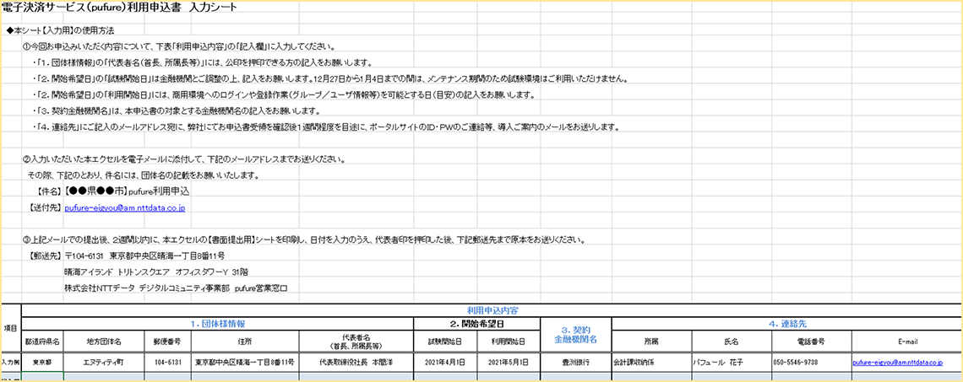
Task: Select the ◆本シート【入力用】の使用方法 heading
Action: (60, 30)
